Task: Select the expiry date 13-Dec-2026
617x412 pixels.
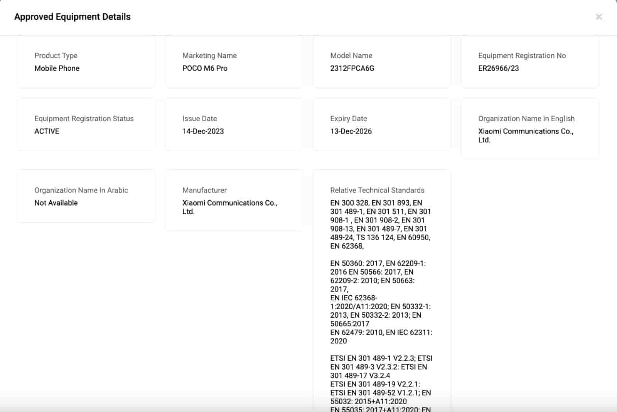Action: 351,131
